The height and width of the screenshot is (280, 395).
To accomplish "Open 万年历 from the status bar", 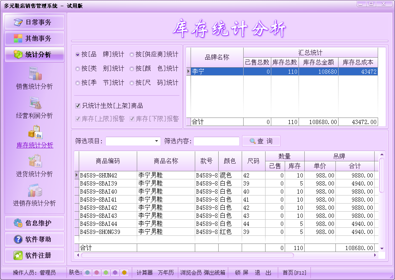I will click(166, 272).
